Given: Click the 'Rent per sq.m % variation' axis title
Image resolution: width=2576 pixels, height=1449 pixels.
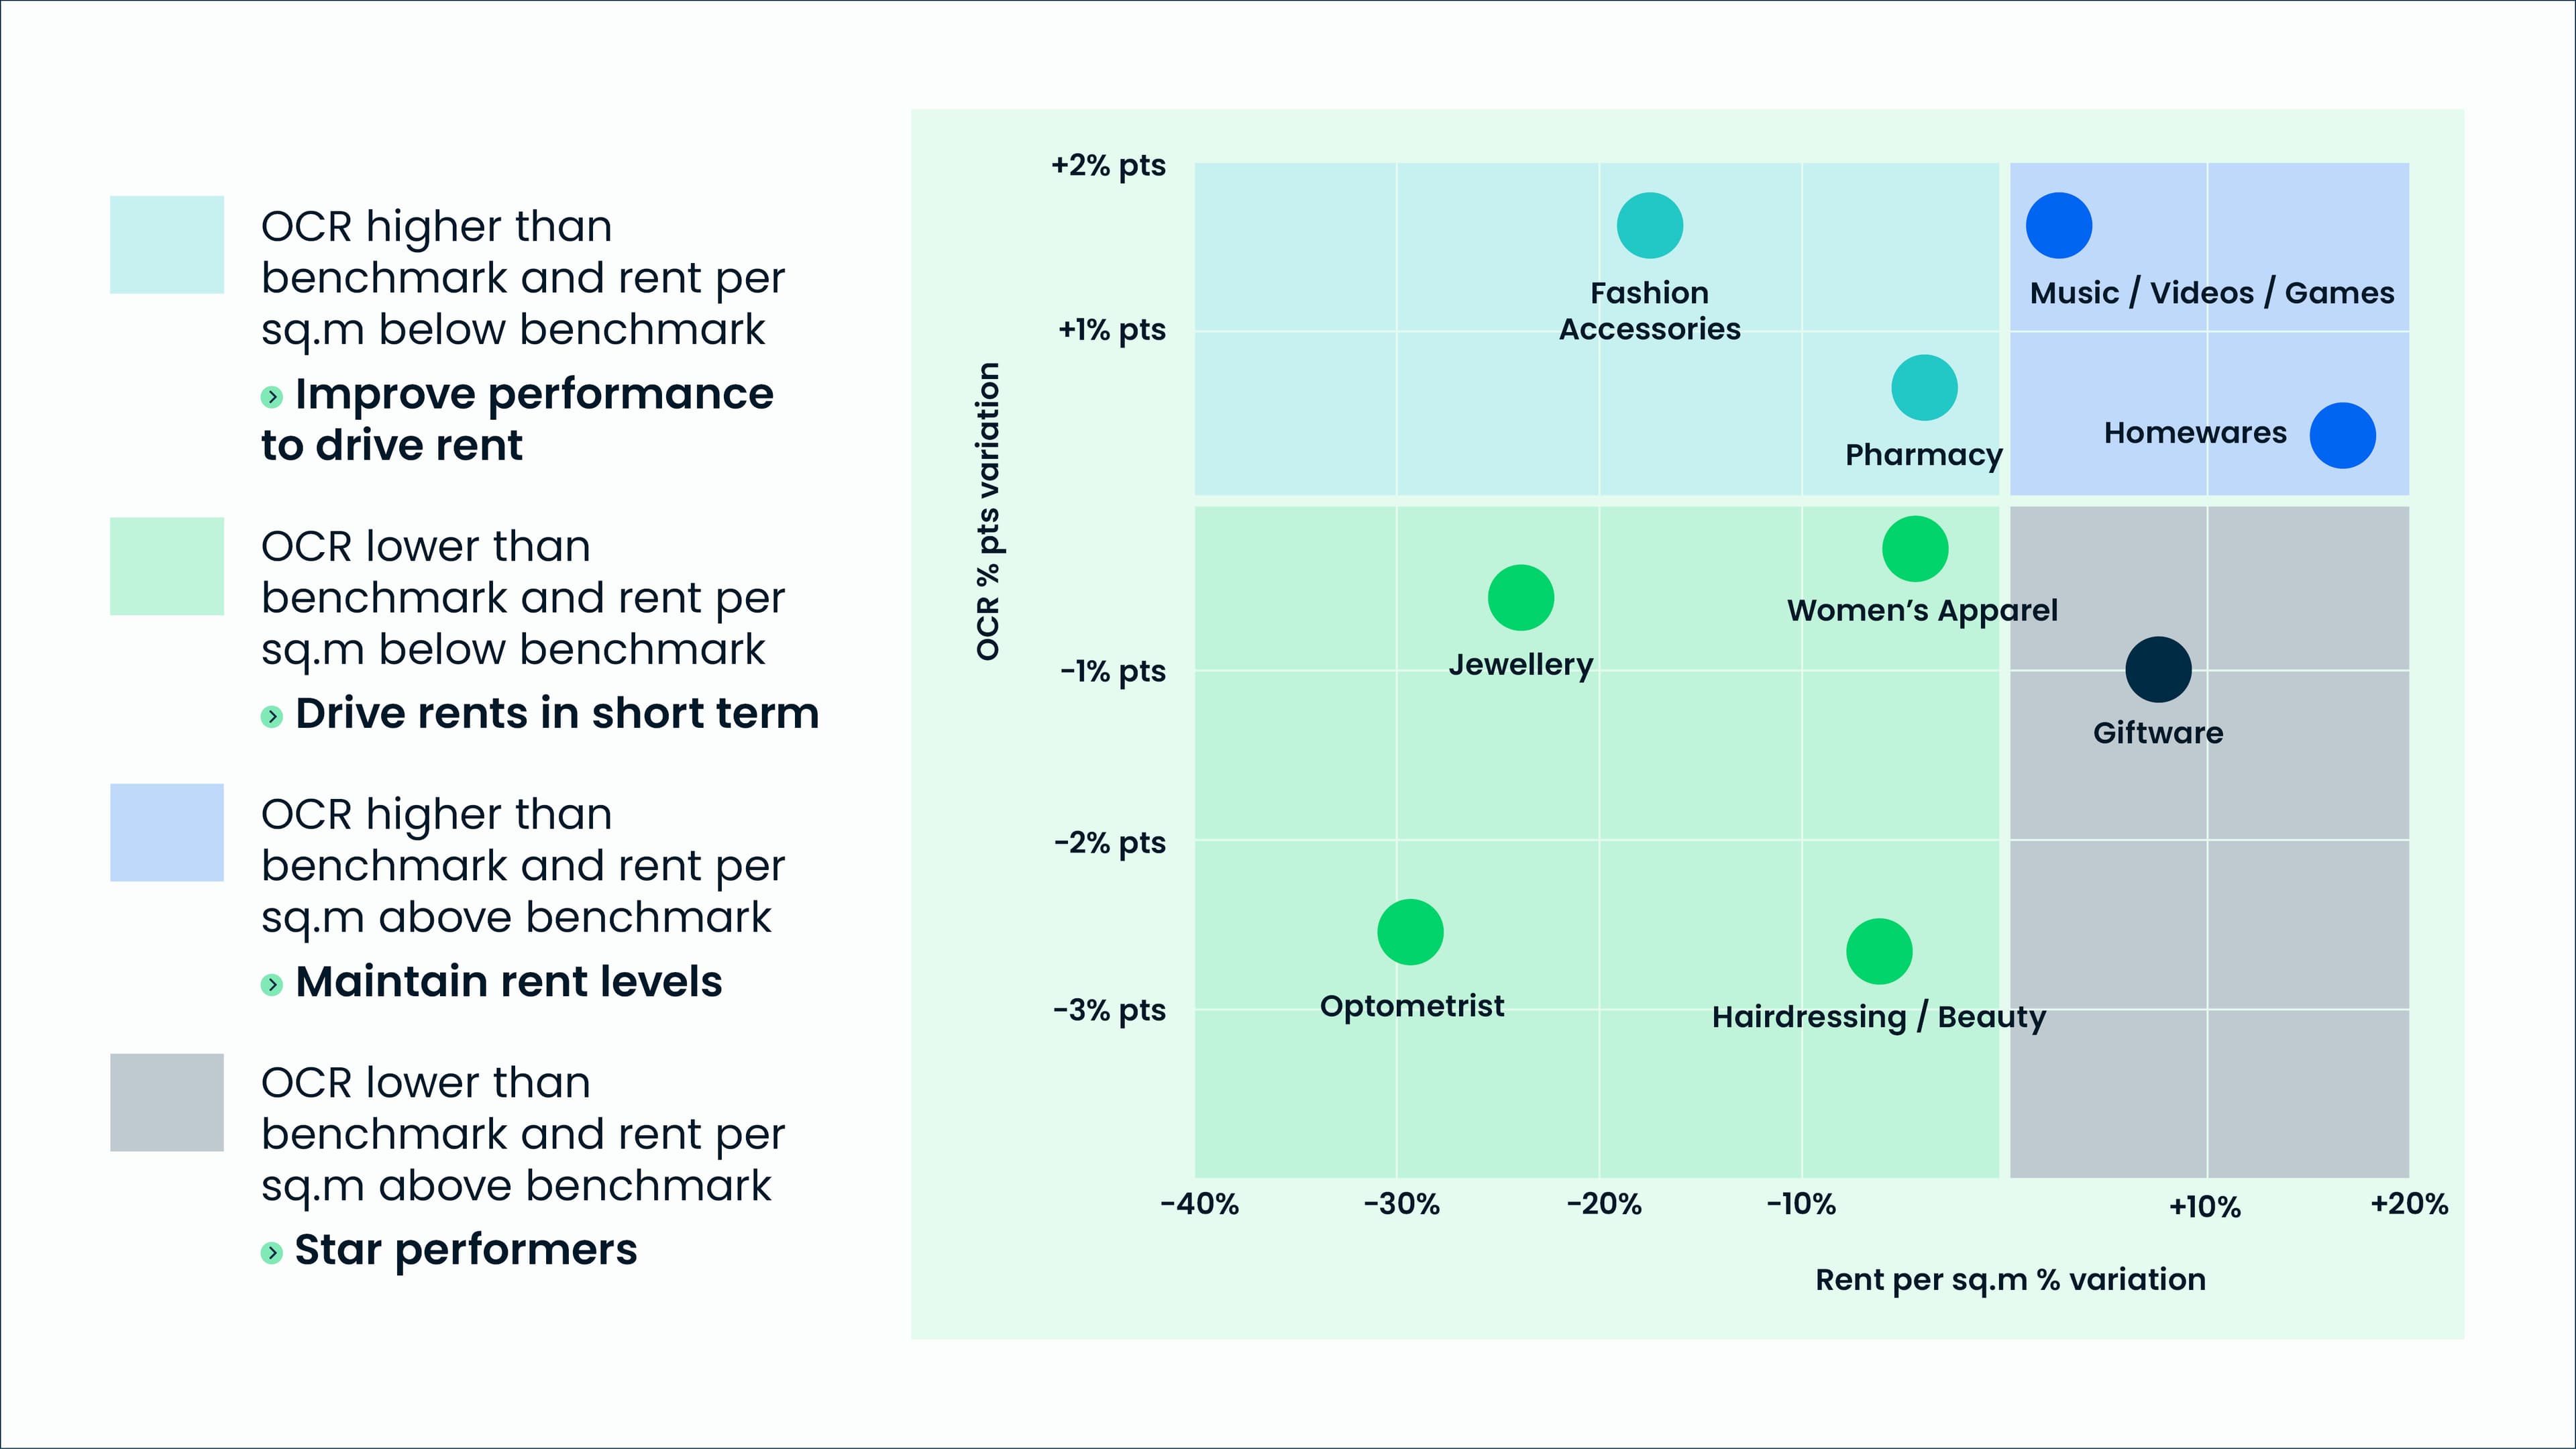Looking at the screenshot, I should pyautogui.click(x=2010, y=1280).
